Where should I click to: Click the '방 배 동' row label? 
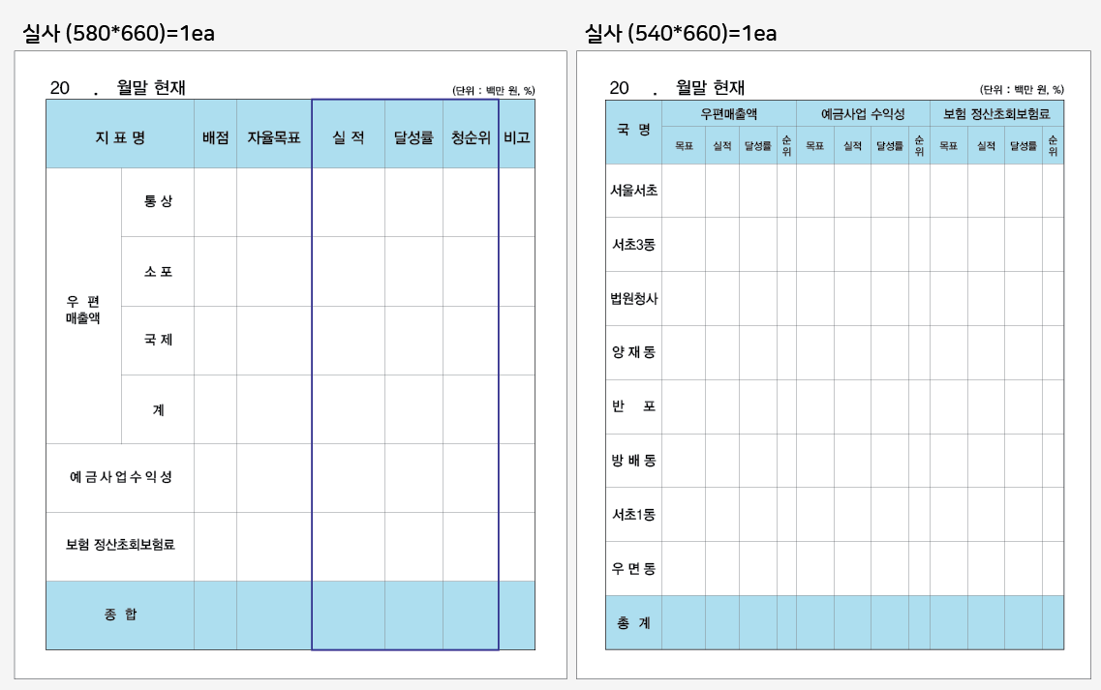pyautogui.click(x=634, y=461)
